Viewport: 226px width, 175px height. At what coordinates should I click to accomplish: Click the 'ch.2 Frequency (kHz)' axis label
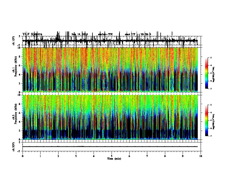tap(15, 114)
